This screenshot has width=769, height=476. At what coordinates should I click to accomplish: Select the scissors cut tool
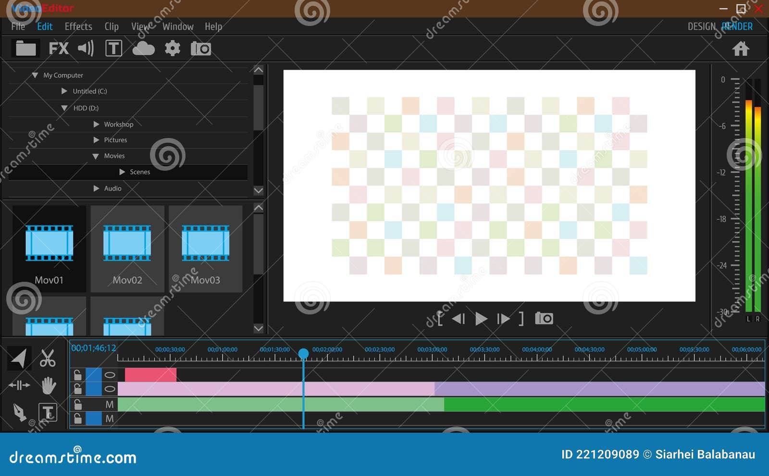(x=48, y=358)
